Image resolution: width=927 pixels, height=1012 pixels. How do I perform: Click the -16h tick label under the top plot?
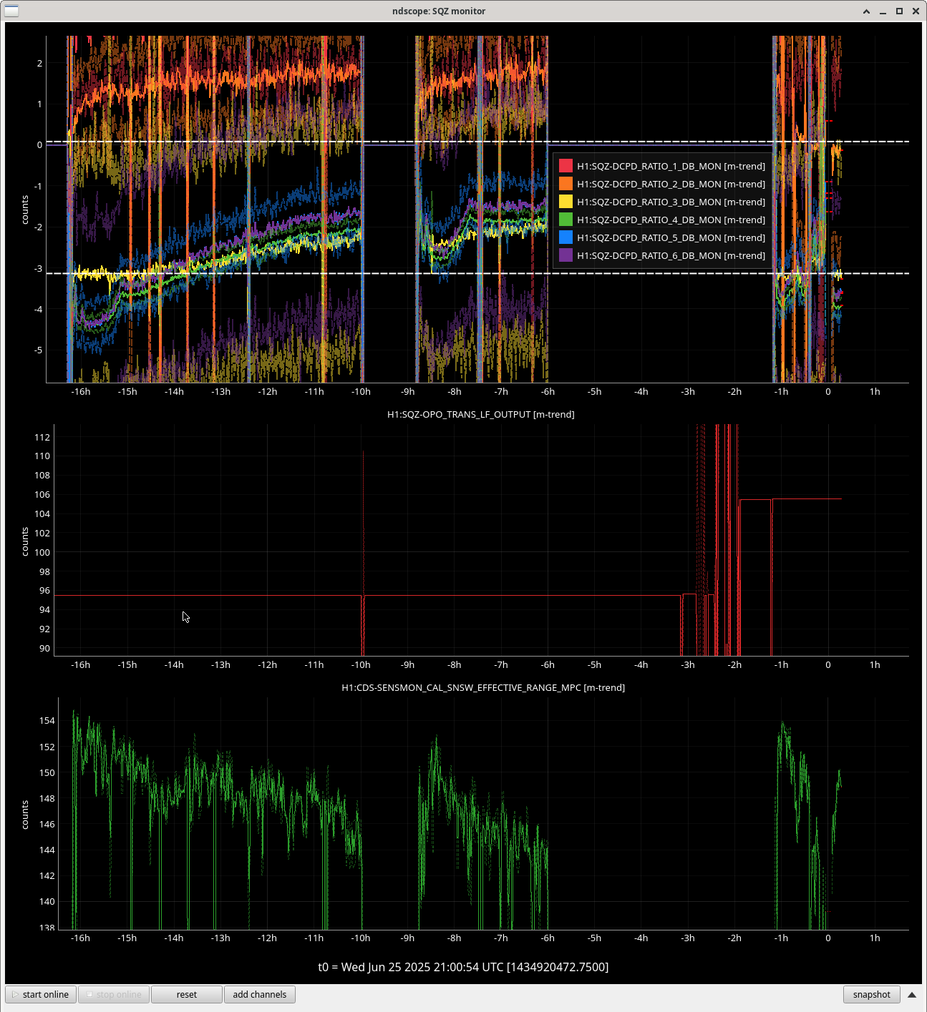(81, 391)
